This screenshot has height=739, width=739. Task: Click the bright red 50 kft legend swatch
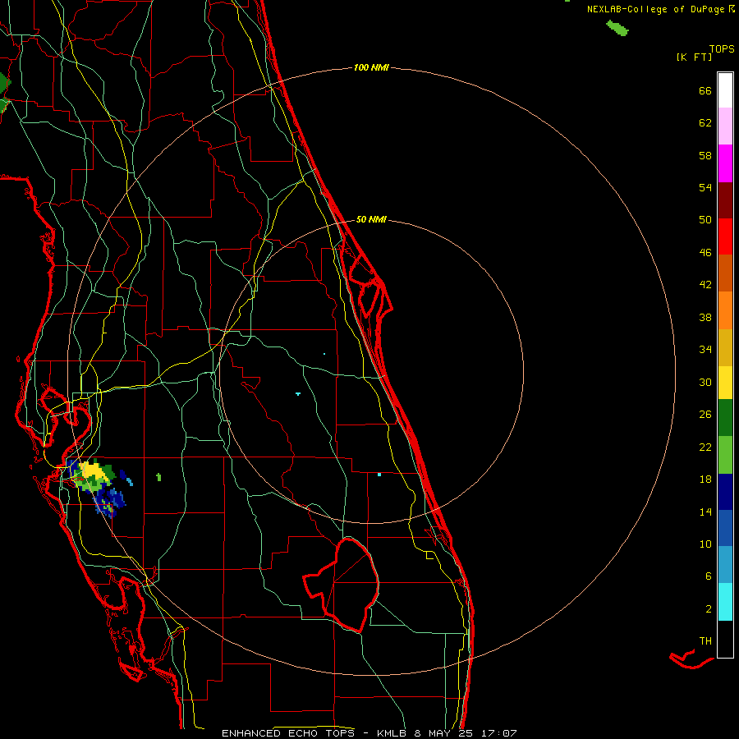[x=725, y=236]
